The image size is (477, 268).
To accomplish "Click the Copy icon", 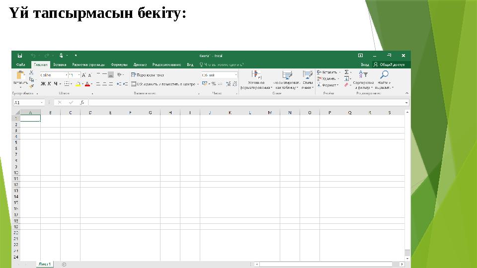I will point(31,79).
